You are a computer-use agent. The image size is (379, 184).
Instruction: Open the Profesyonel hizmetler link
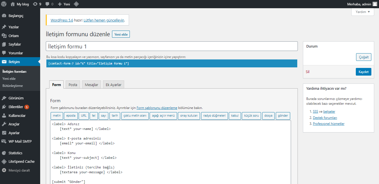click(329, 124)
